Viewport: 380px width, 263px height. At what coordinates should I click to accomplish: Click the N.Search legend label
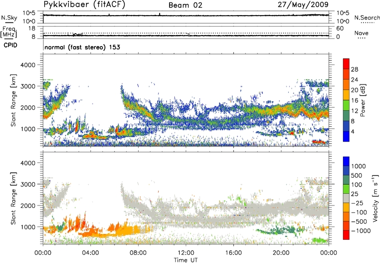coord(367,18)
